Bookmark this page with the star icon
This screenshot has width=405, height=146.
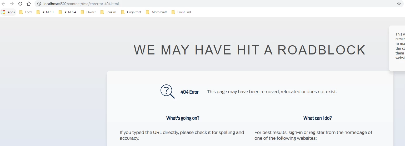point(399,4)
